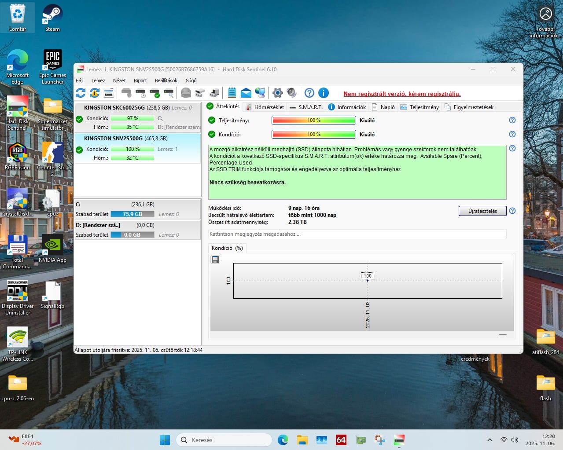Click the Újratesztelés button
This screenshot has height=450, width=563.
click(482, 211)
